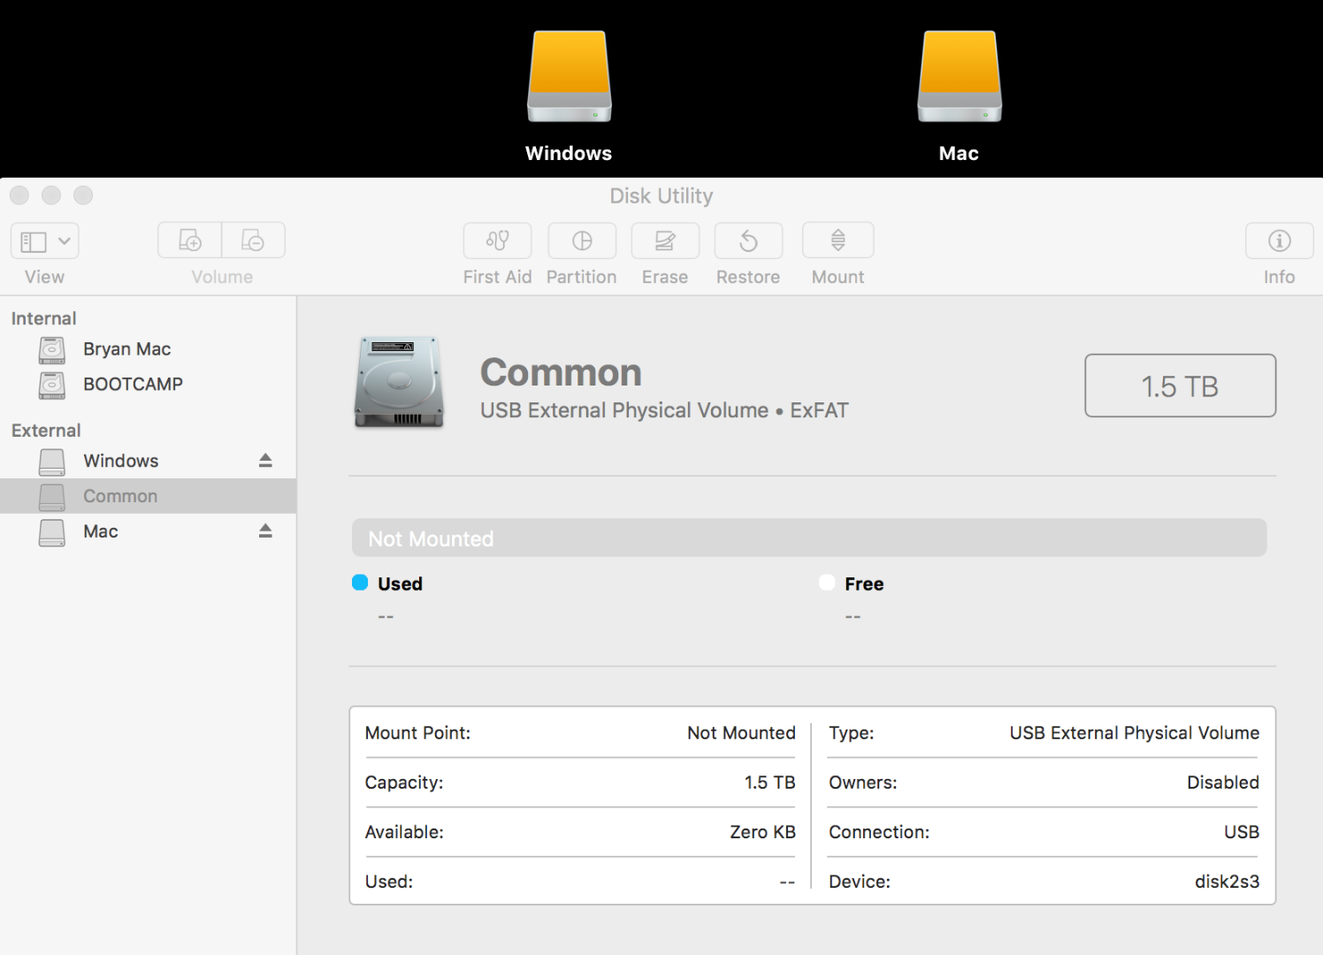Click the Not Mounted usage bar
This screenshot has height=955, width=1323.
click(808, 538)
